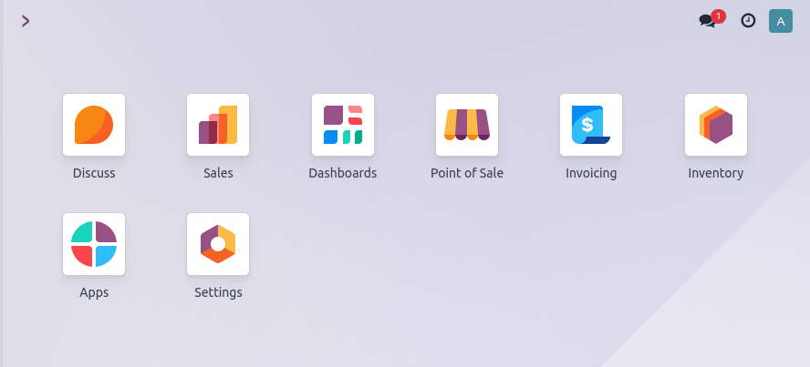This screenshot has width=810, height=367.
Task: Click the red unread messages badge
Action: [x=719, y=15]
